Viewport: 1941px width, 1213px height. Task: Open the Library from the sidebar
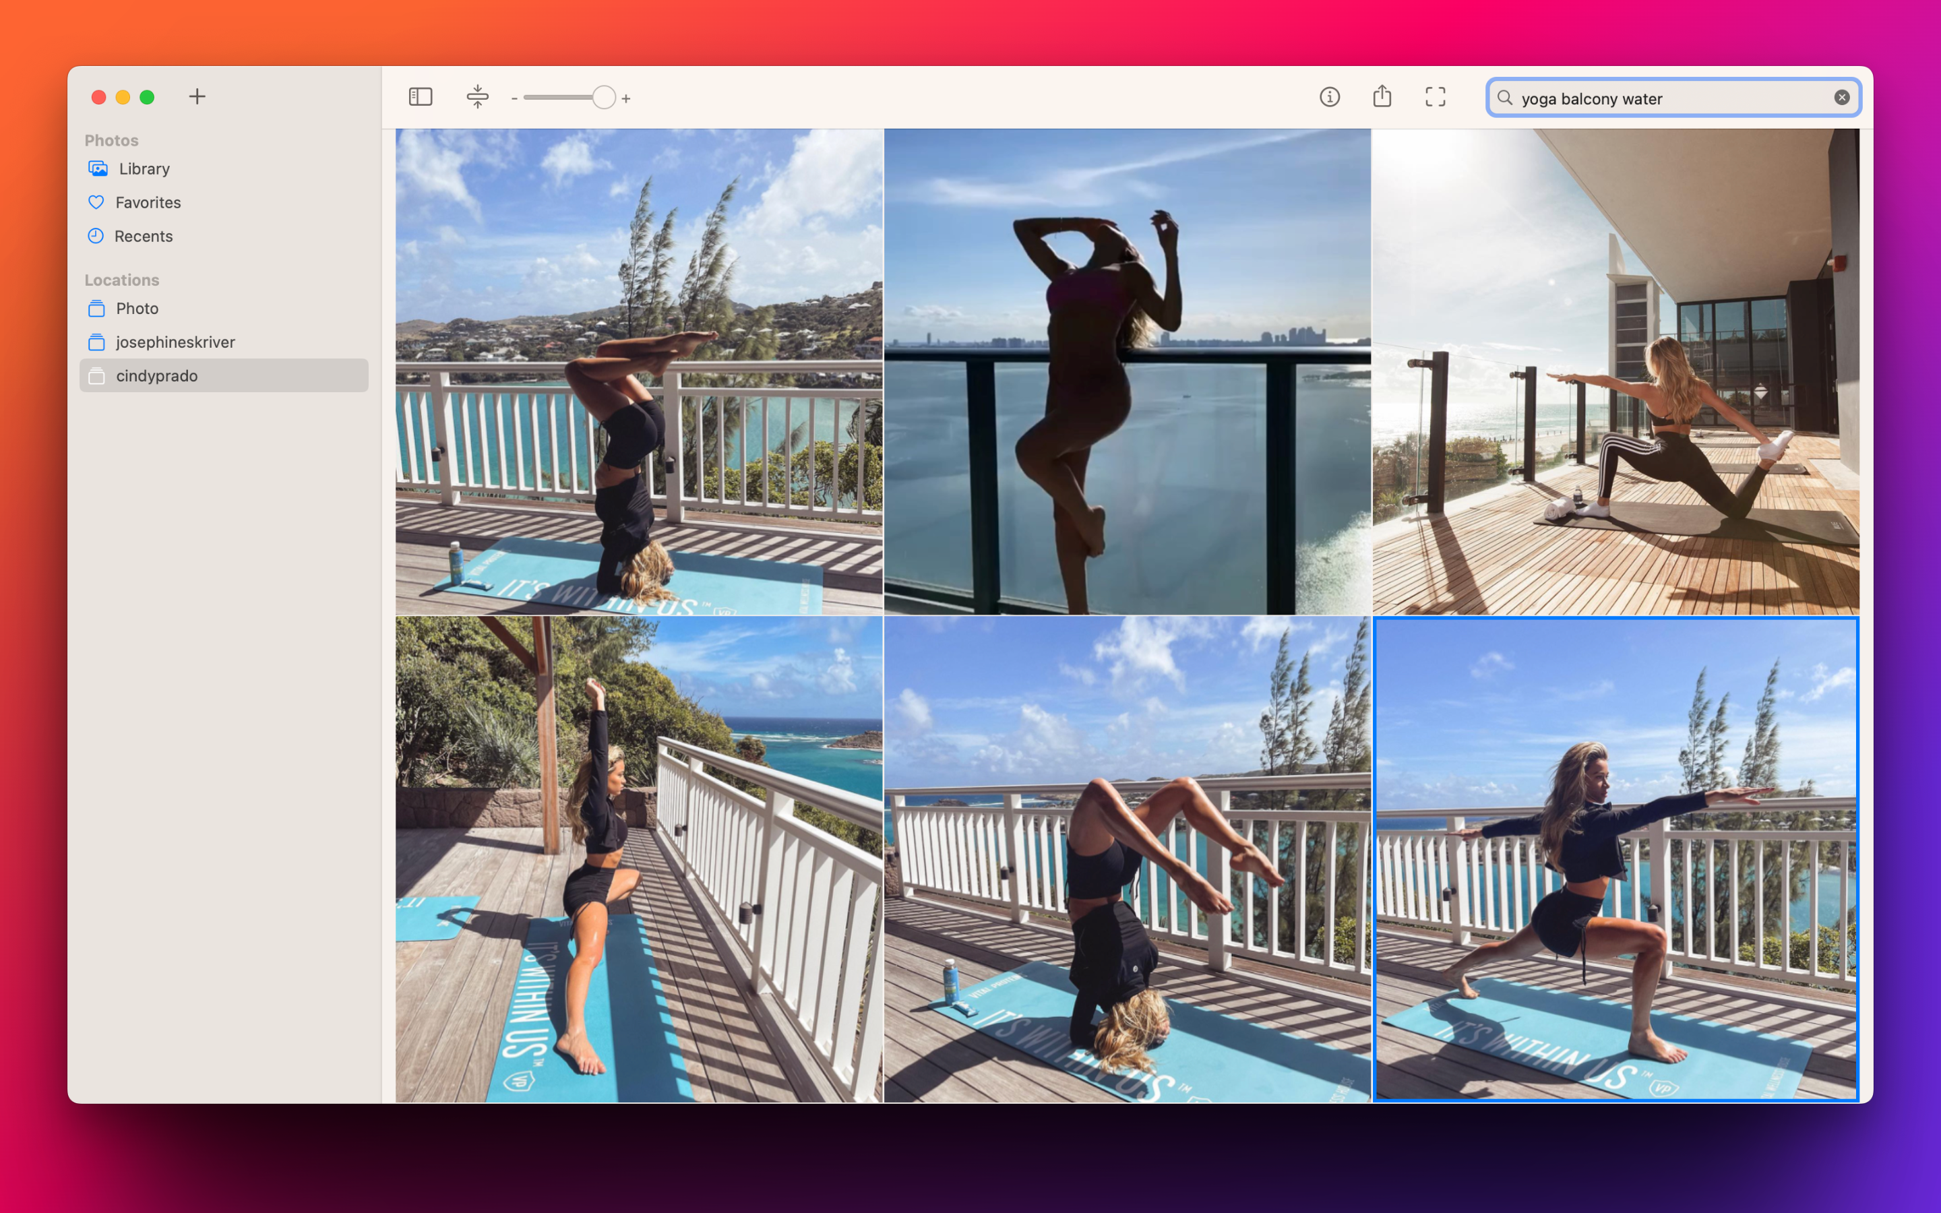point(143,168)
